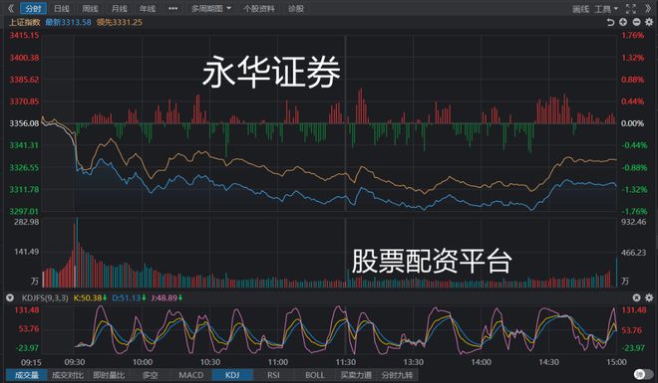
Task: Select the 分时九转 indicator tab
Action: coord(397,375)
